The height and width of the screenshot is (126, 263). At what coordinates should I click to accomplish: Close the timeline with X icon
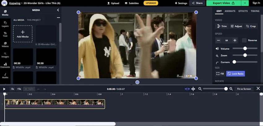tap(258, 89)
